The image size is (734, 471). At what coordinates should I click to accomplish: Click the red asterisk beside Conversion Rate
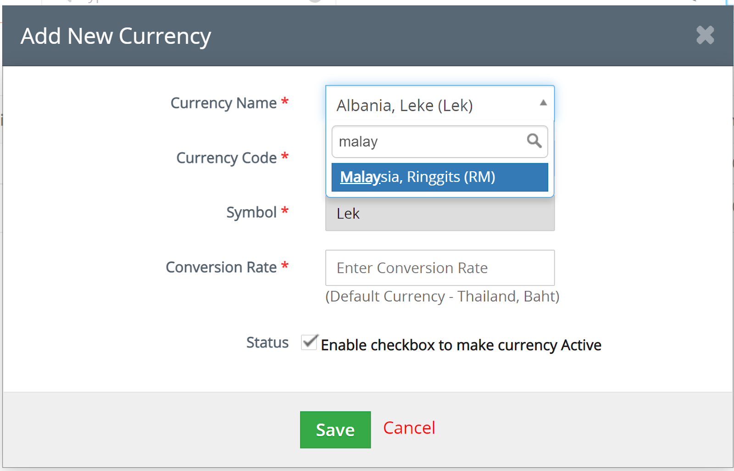coord(285,266)
